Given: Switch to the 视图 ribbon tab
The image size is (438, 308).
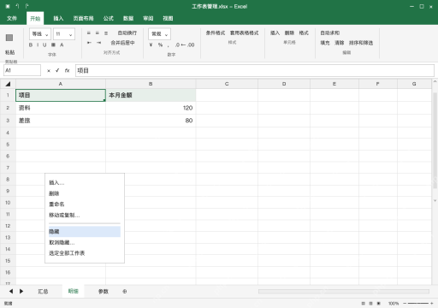Looking at the screenshot, I should [x=168, y=18].
